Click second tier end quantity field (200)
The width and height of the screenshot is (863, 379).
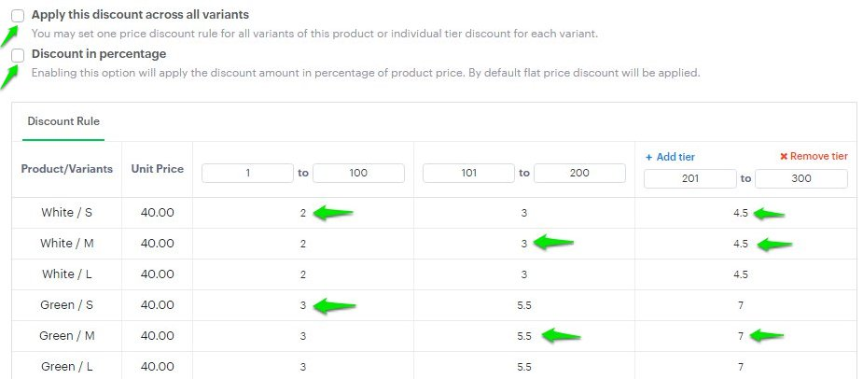(x=579, y=173)
